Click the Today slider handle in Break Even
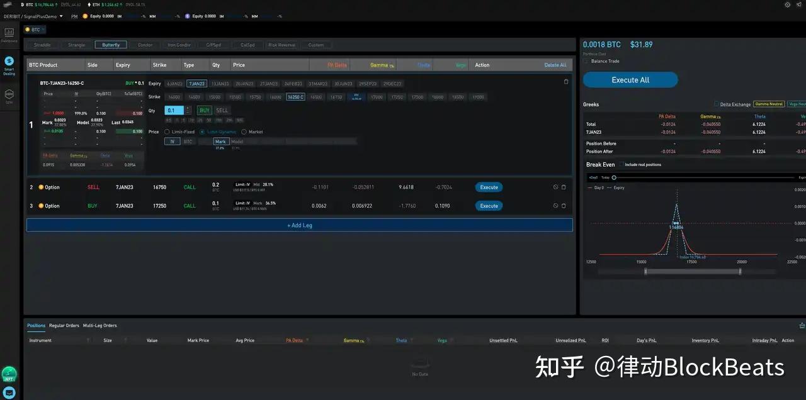The image size is (806, 400). tap(614, 177)
